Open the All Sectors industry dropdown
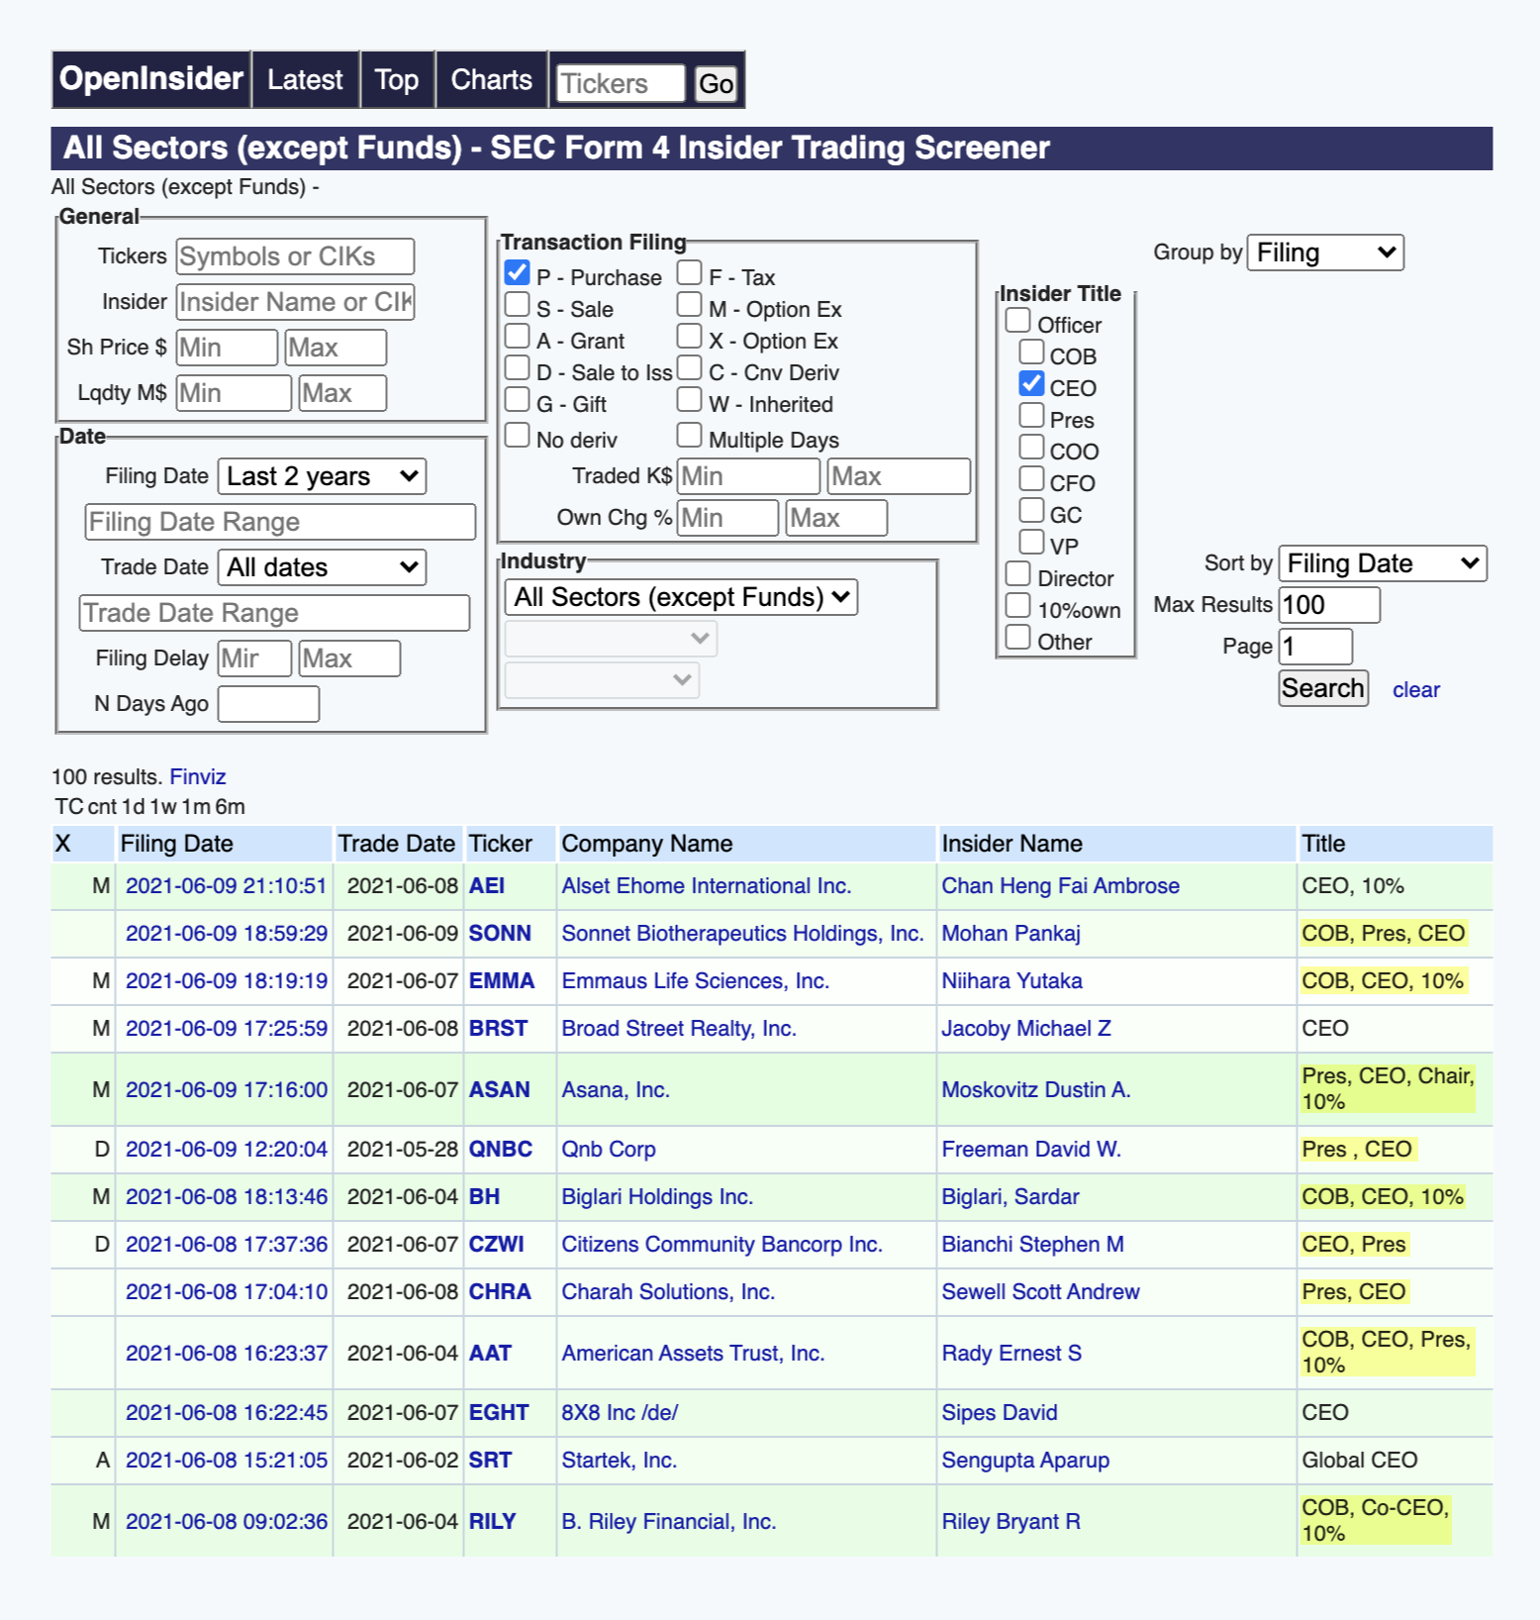Screen dimensions: 1540x1620 pyautogui.click(x=681, y=597)
